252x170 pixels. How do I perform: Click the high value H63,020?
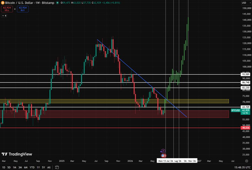click(x=76, y=3)
